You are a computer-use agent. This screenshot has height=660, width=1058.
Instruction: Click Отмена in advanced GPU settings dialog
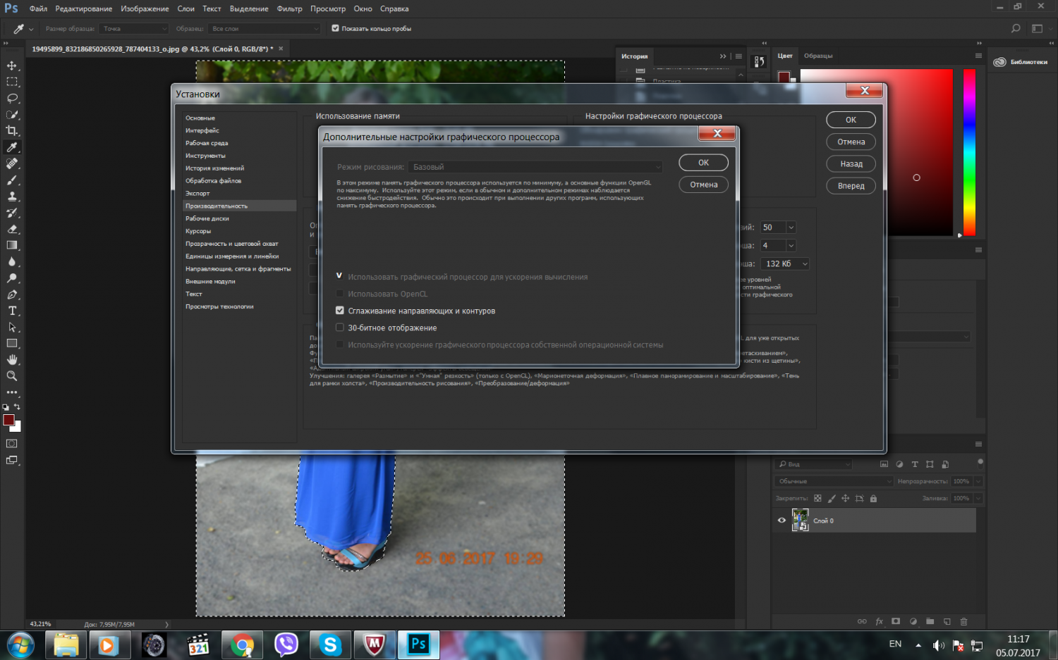click(703, 185)
